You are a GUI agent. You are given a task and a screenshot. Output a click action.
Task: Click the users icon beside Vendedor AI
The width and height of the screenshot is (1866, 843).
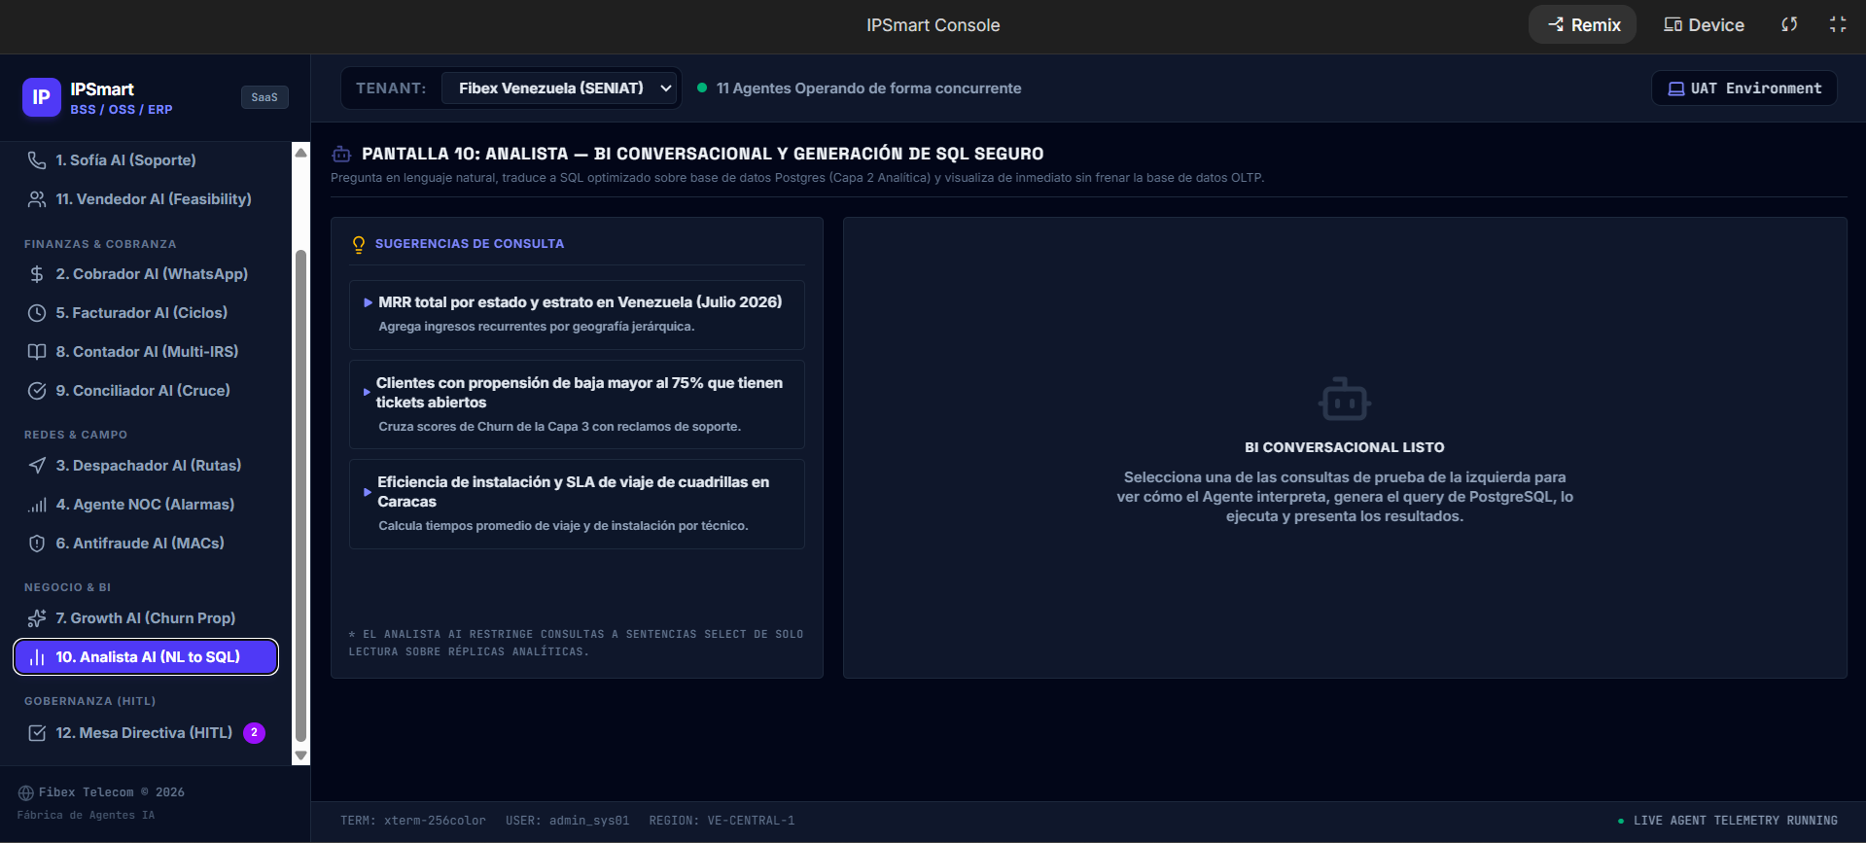(x=37, y=199)
